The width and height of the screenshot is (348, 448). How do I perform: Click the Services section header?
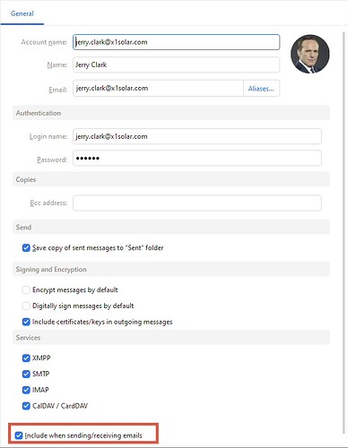[x=171, y=338]
